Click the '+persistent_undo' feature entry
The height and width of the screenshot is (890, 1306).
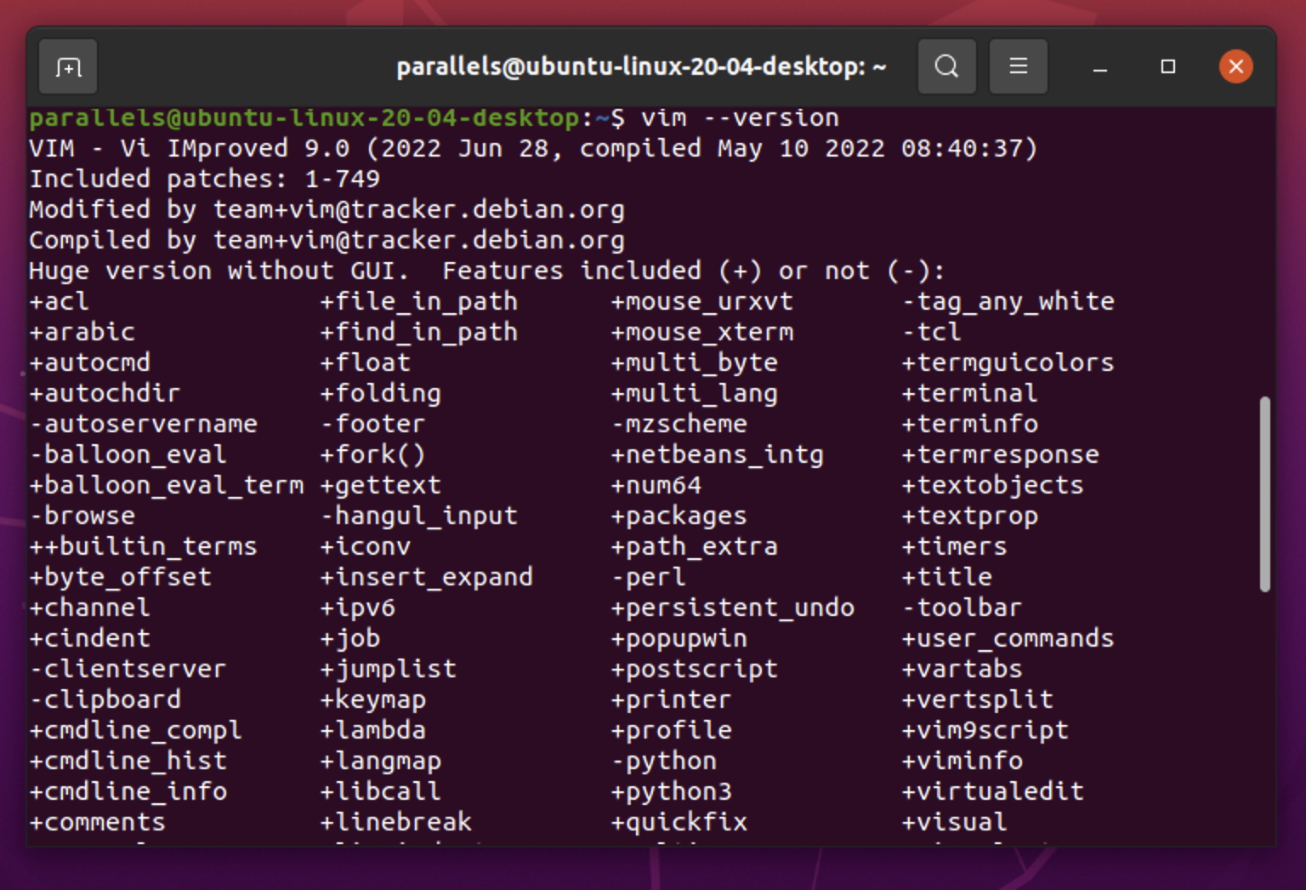coord(732,608)
